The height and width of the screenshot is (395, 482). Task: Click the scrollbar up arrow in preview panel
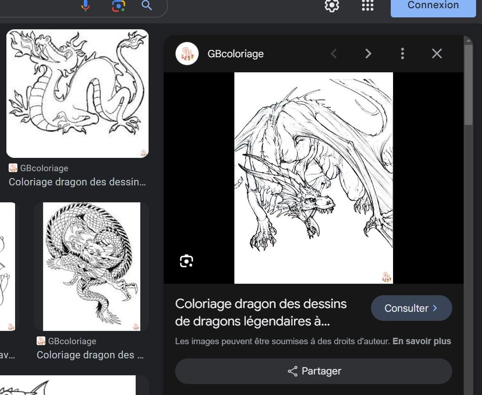tap(468, 40)
